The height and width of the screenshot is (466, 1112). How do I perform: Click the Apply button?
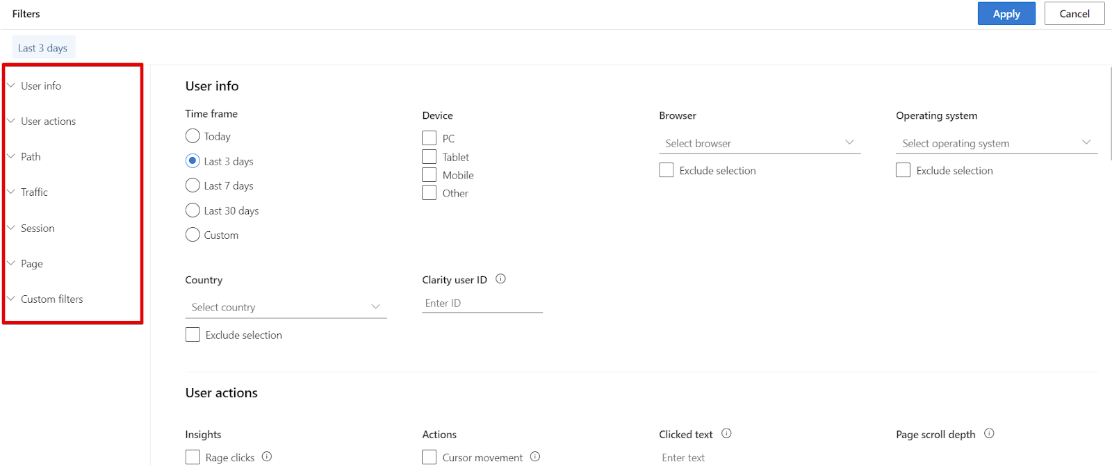[x=1006, y=13]
